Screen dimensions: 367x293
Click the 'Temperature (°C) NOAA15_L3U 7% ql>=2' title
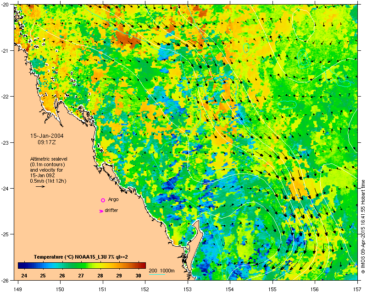(81, 257)
